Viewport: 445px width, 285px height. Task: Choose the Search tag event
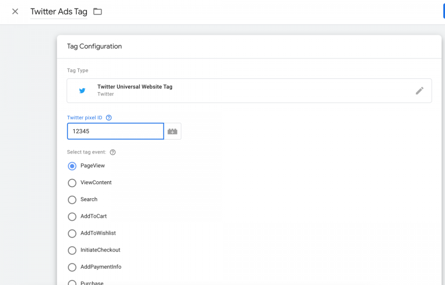(x=72, y=199)
